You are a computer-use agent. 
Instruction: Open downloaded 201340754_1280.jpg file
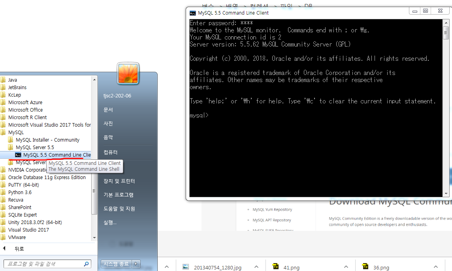click(218, 267)
